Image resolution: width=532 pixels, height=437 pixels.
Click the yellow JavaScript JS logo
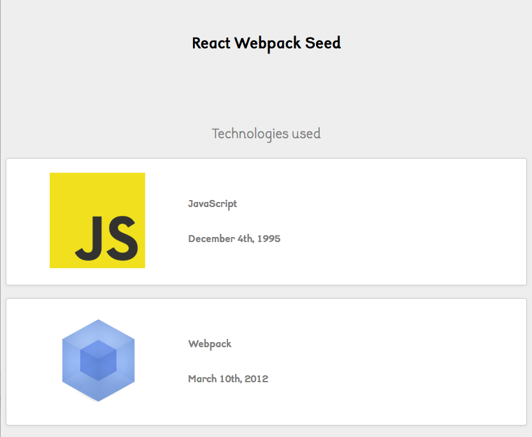(x=97, y=220)
